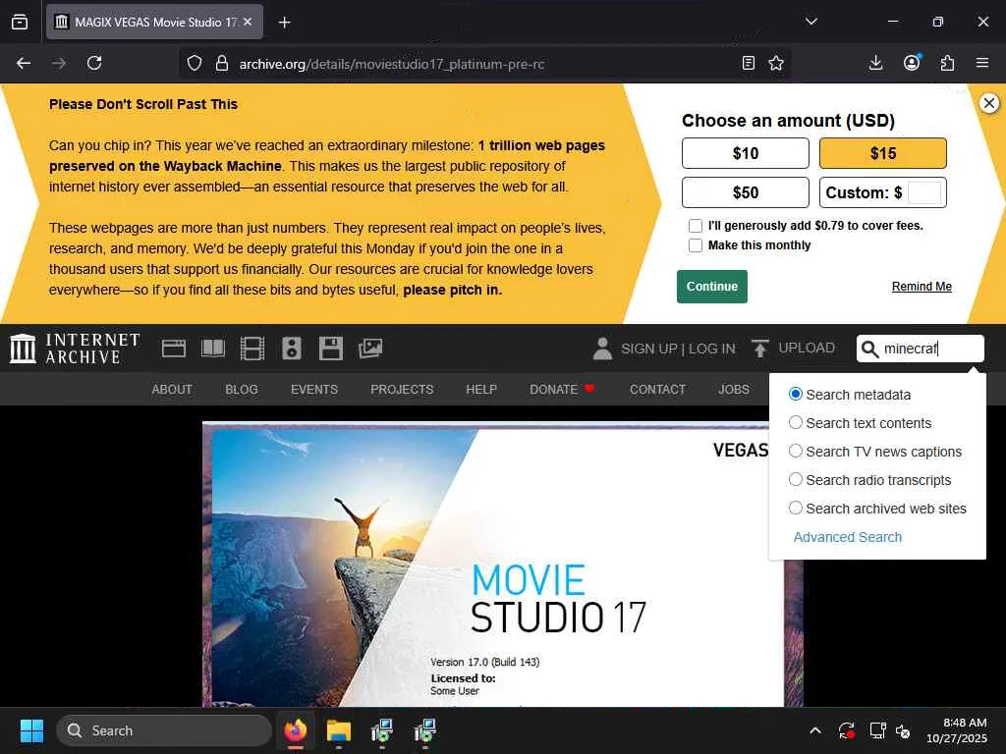Click the site padlock icon
Viewport: 1006px width, 754px height.
(221, 63)
